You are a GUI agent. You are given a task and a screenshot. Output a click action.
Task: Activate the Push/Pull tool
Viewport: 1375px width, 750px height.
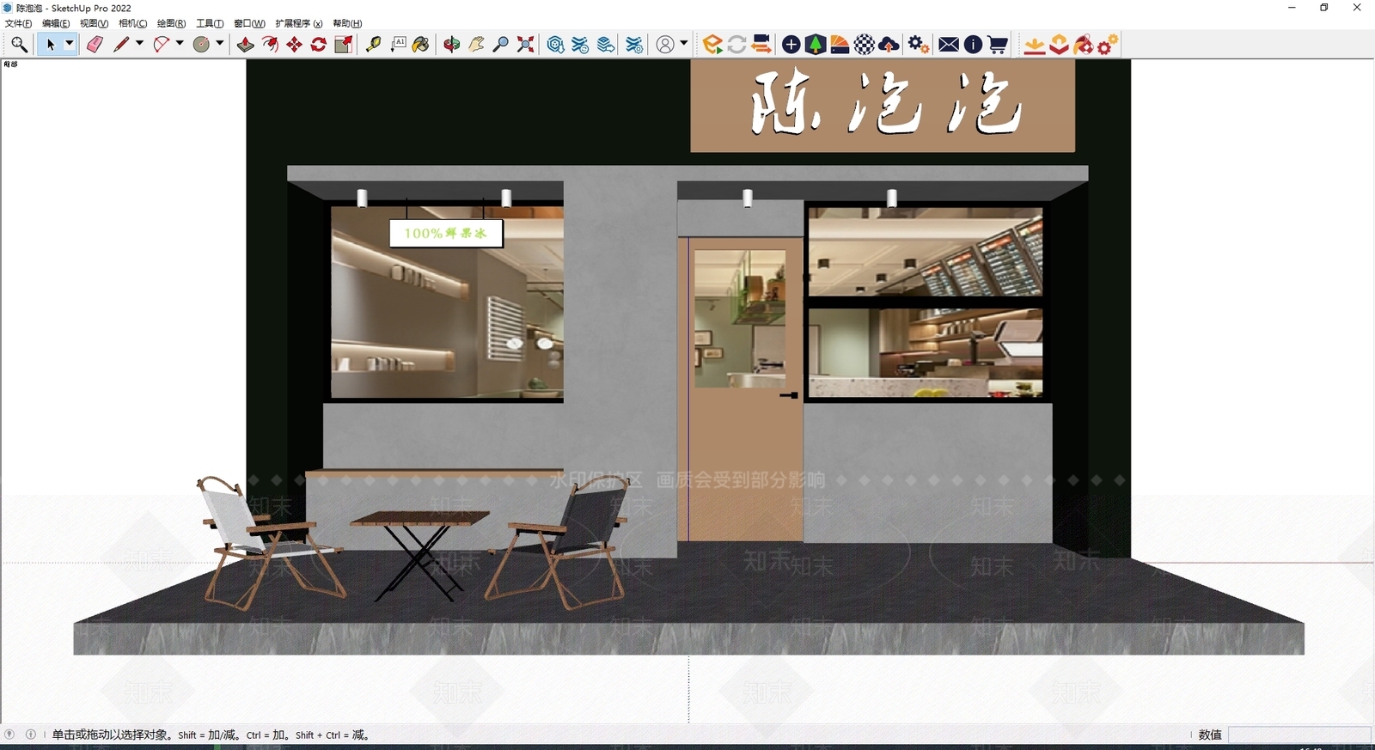[x=246, y=44]
